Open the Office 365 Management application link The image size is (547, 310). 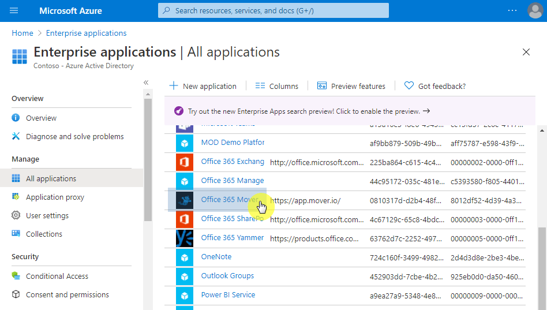pyautogui.click(x=233, y=180)
